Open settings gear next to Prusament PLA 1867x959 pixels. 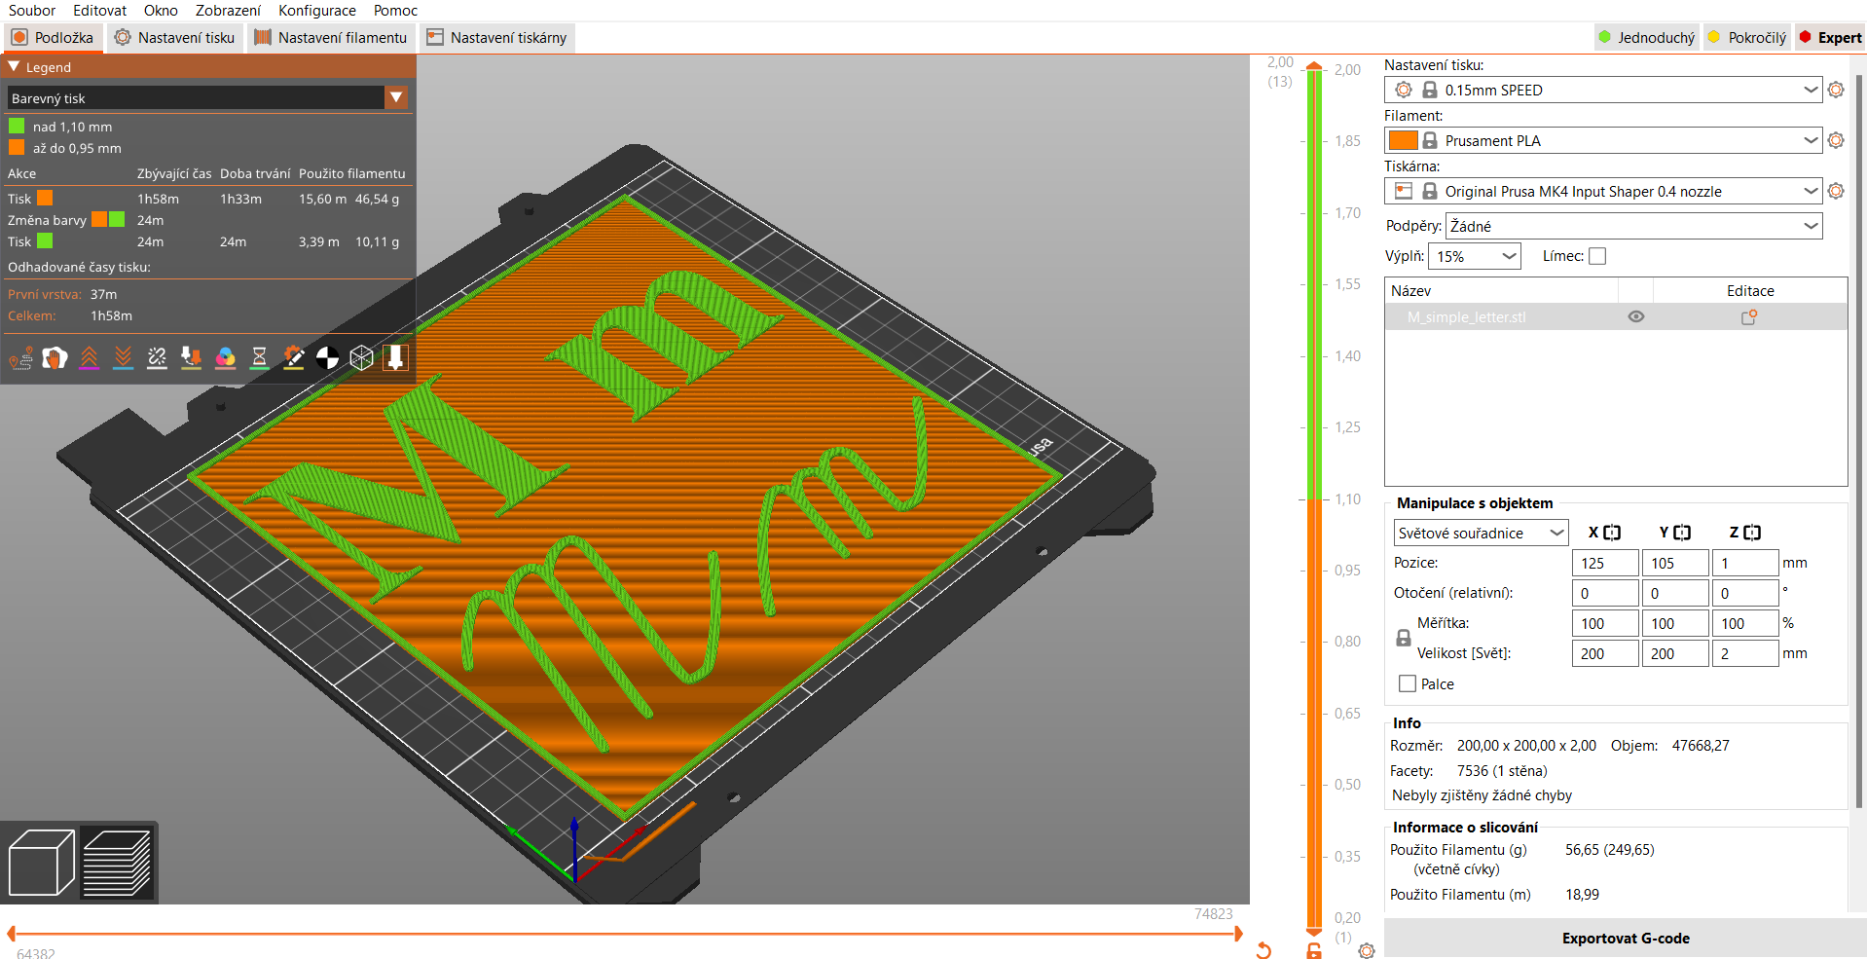1836,140
